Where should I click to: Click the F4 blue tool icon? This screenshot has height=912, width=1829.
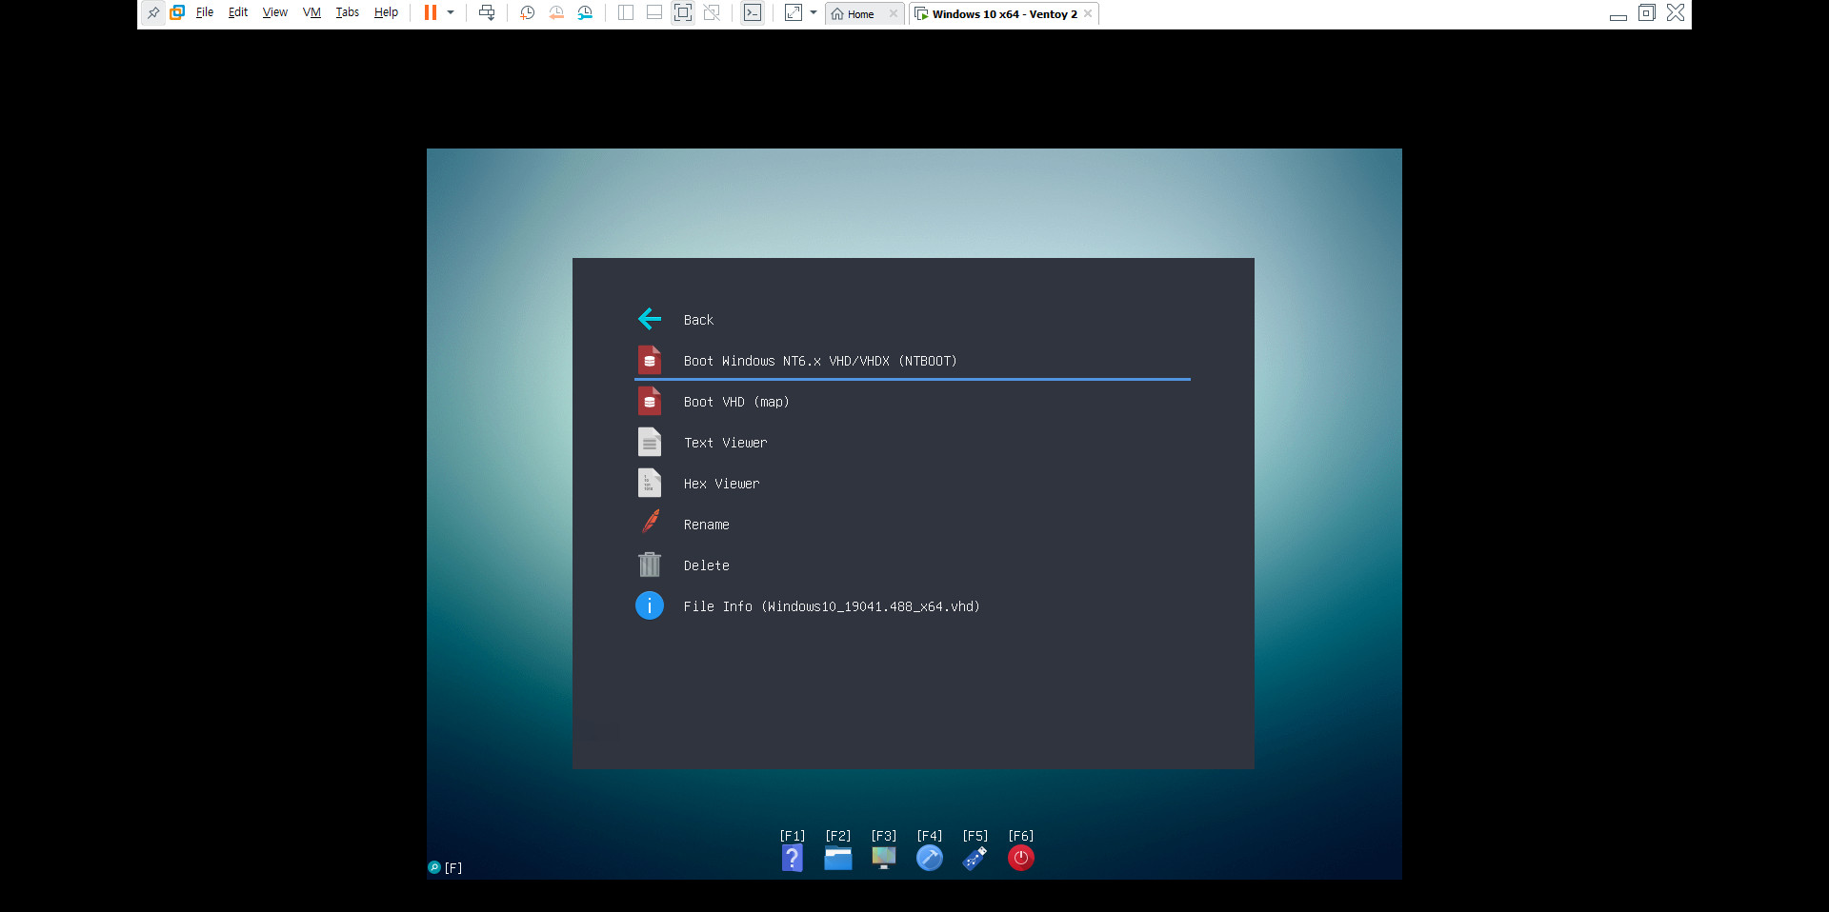point(930,858)
